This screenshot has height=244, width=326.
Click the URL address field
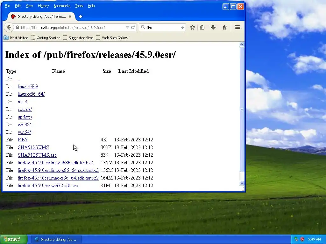73,28
